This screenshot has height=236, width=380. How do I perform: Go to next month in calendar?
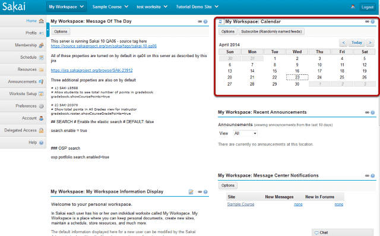(370, 43)
